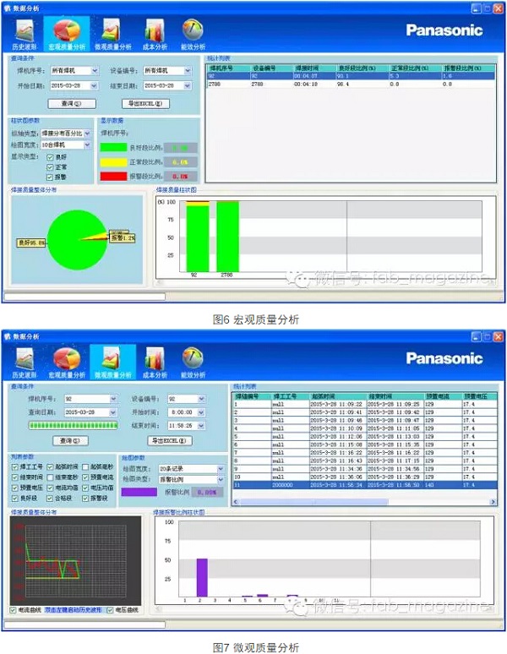This screenshot has height=654, width=507.
Task: Open 成本分析 icon in the upper window
Action: [x=153, y=31]
